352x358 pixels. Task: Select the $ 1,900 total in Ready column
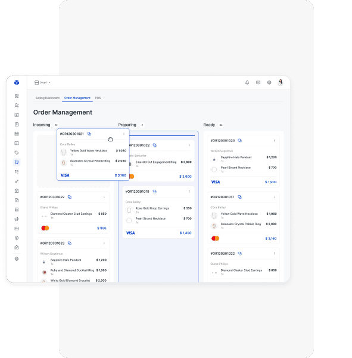coord(271,182)
